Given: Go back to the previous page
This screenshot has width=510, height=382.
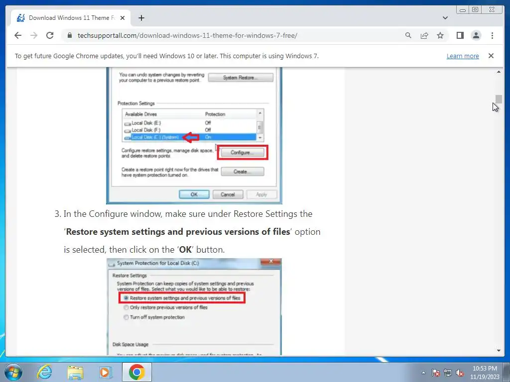Looking at the screenshot, I should point(18,35).
